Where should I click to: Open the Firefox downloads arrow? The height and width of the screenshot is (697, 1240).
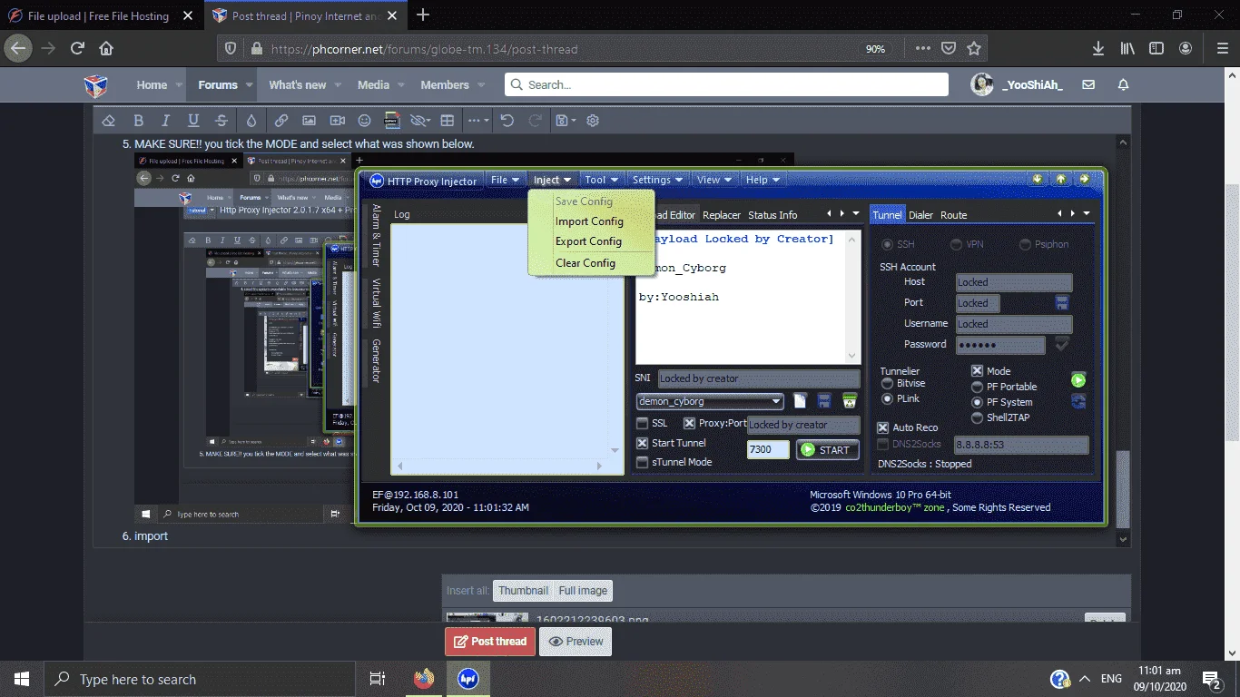click(x=1097, y=49)
